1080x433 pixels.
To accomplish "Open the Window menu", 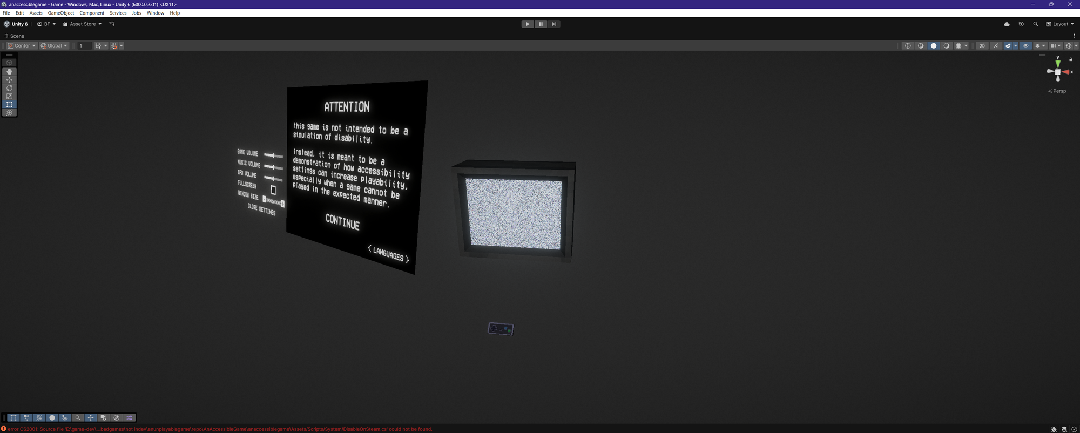I will coord(156,13).
